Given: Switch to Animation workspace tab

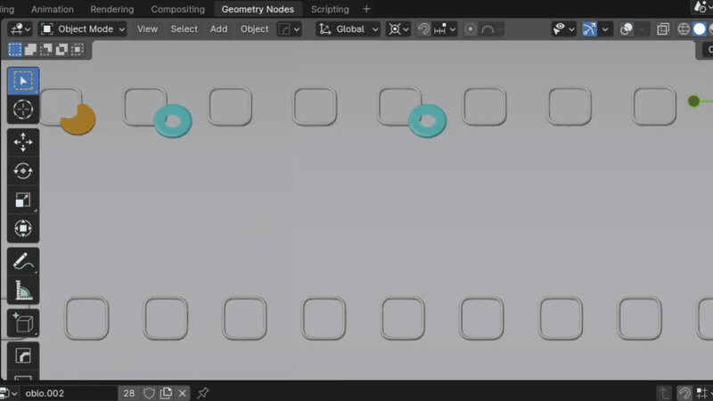Looking at the screenshot, I should point(53,9).
